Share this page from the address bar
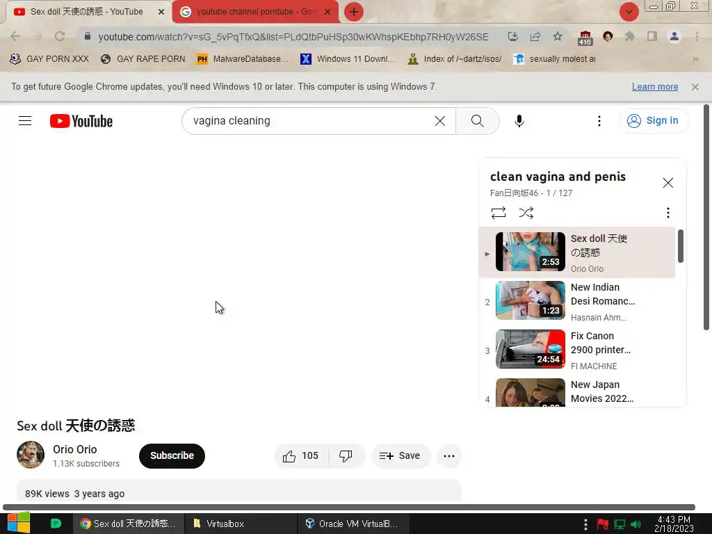 pyautogui.click(x=535, y=36)
